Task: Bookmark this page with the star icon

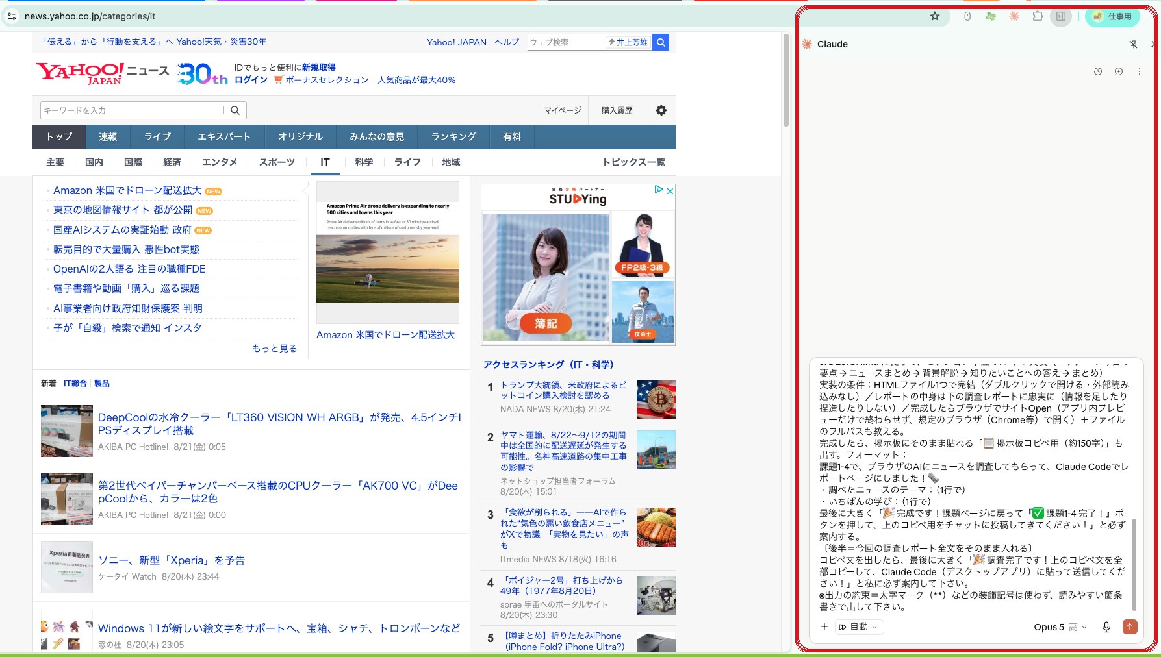Action: 935,16
